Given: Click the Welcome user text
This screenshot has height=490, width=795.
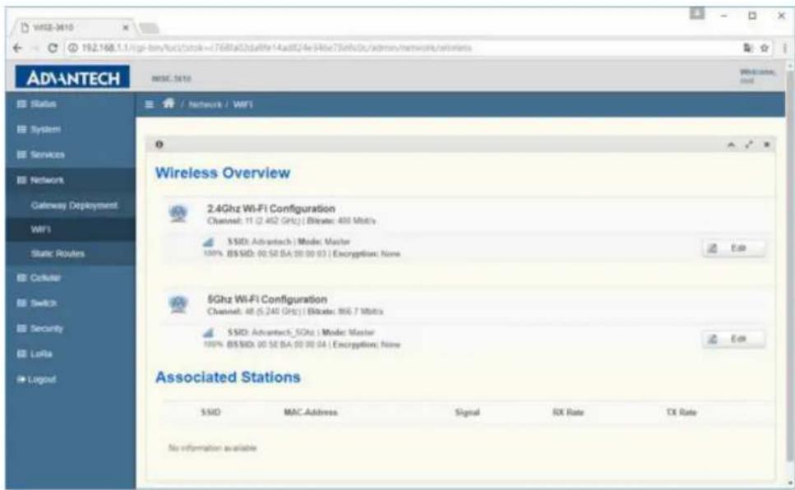Looking at the screenshot, I should tap(756, 76).
